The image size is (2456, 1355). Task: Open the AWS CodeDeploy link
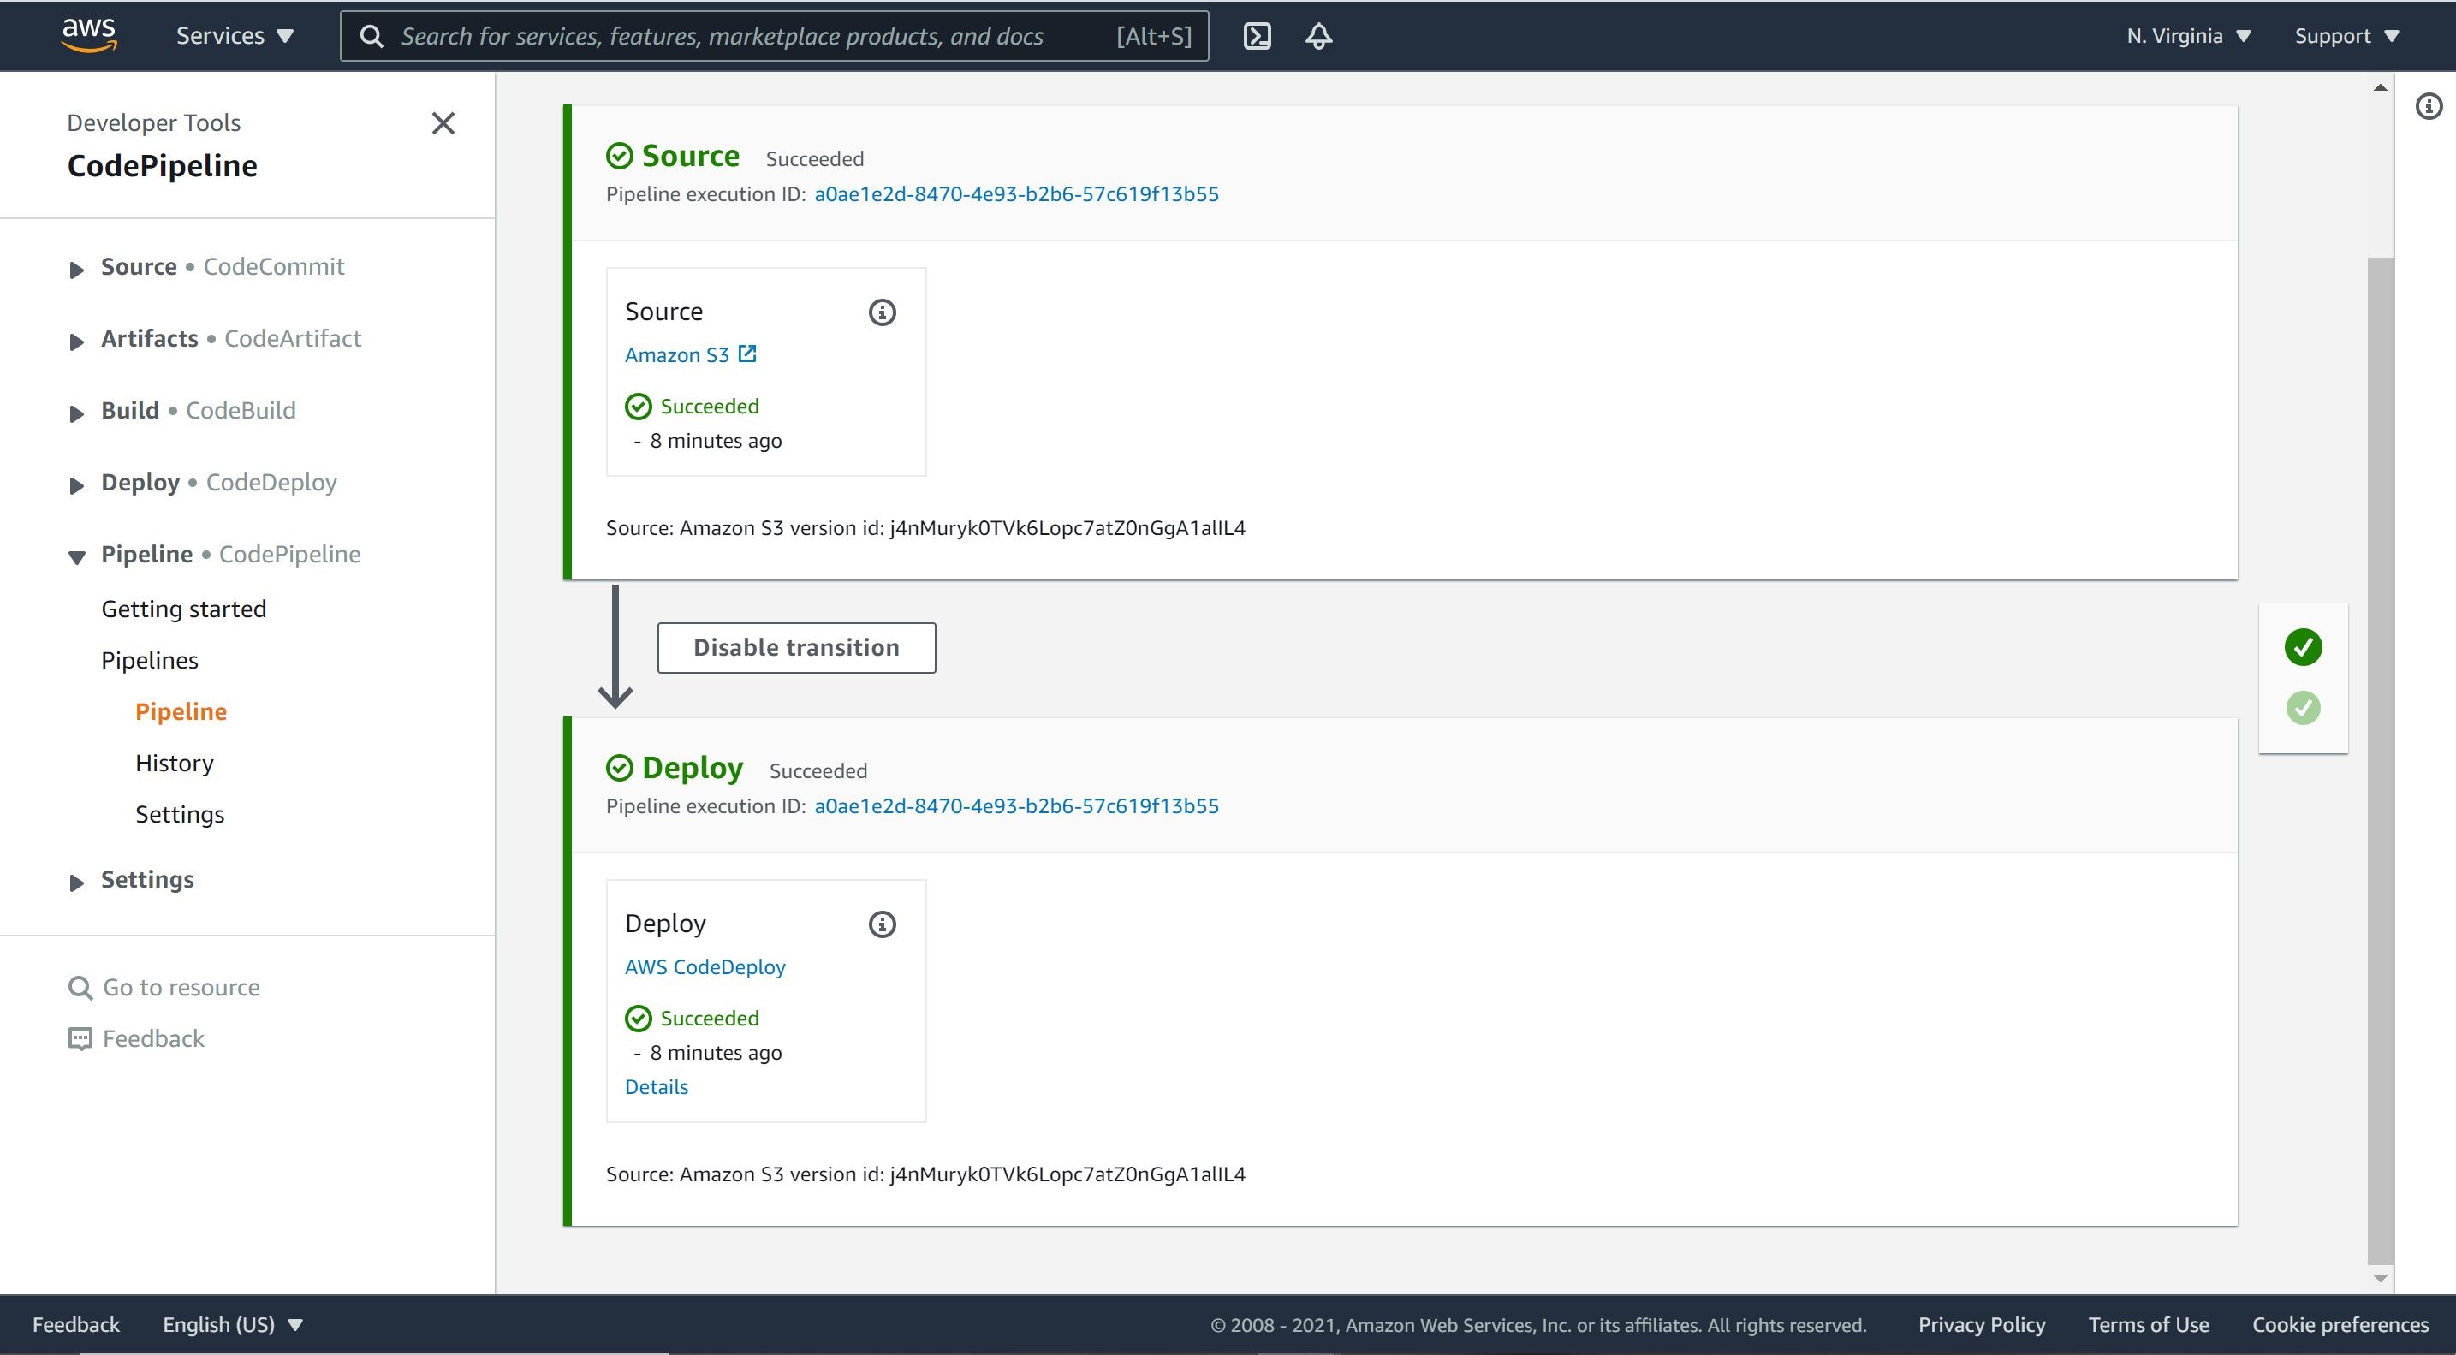pos(704,966)
